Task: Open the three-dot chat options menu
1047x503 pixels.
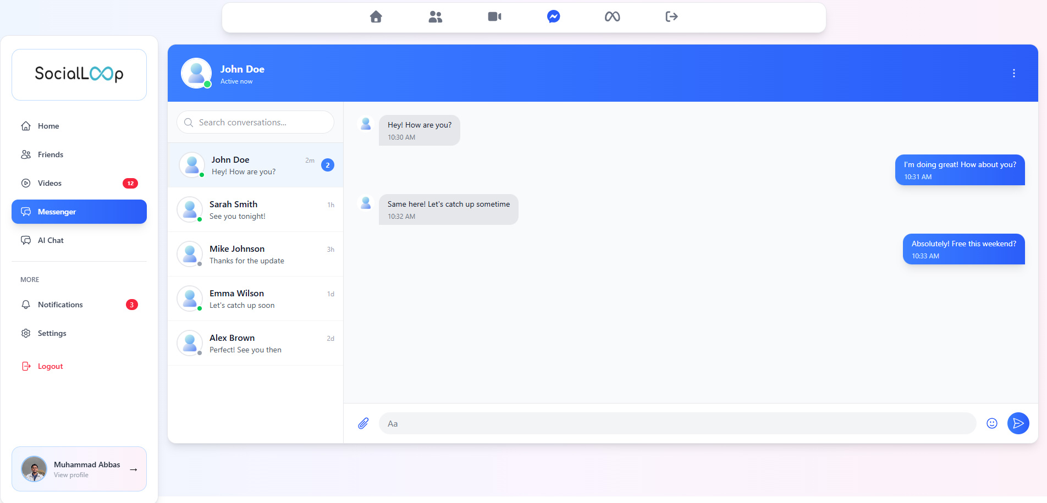Action: (1013, 73)
